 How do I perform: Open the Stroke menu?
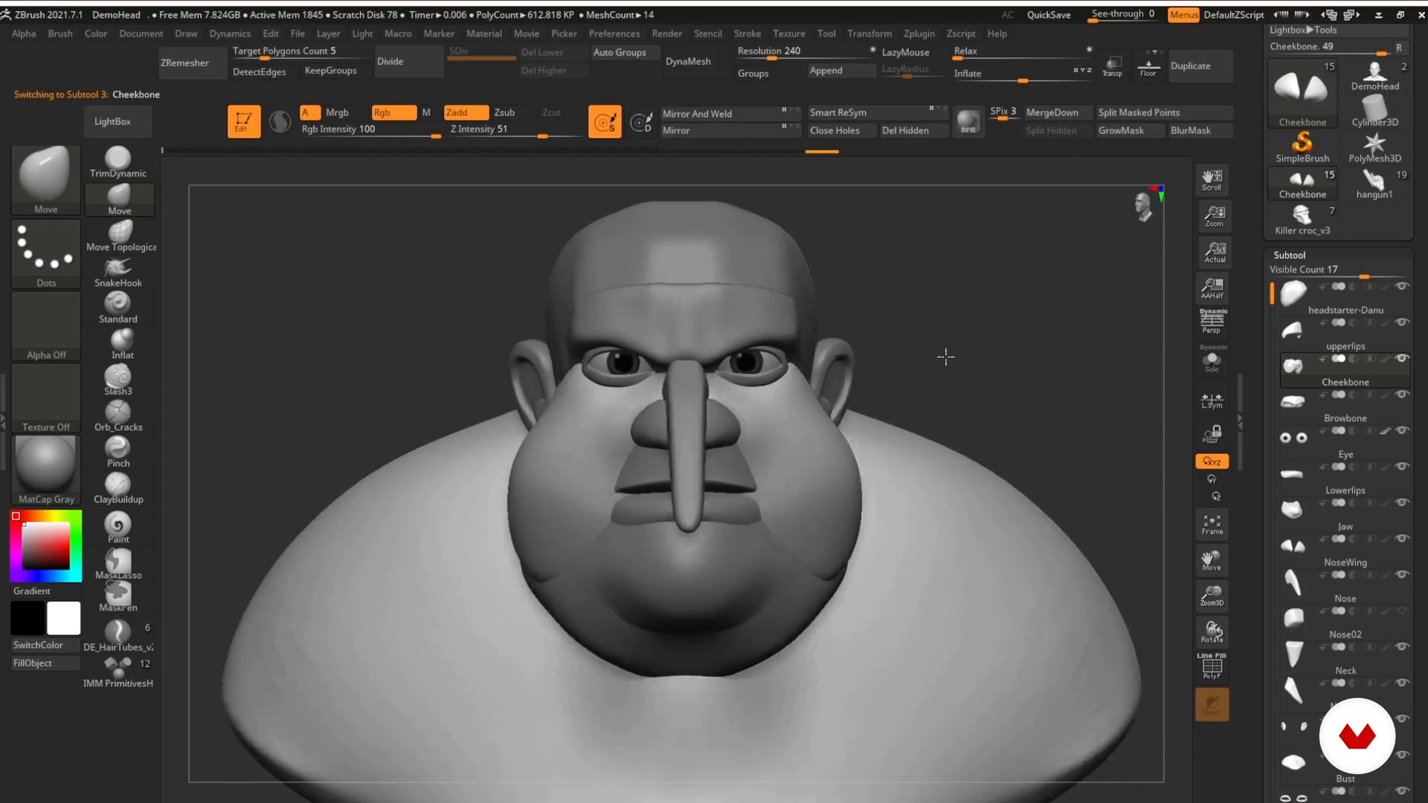pos(747,33)
